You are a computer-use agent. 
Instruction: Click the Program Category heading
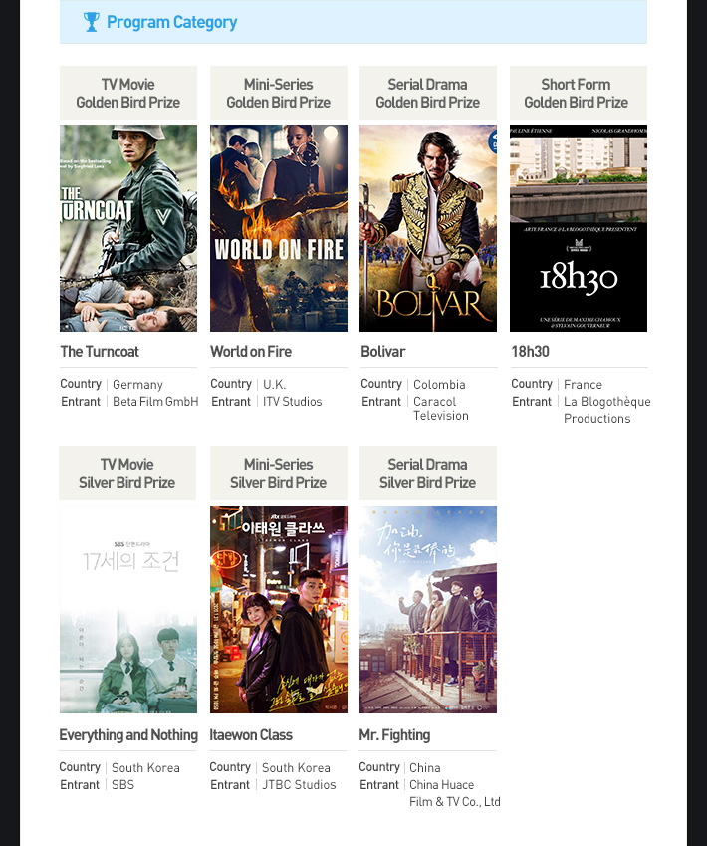[x=171, y=22]
